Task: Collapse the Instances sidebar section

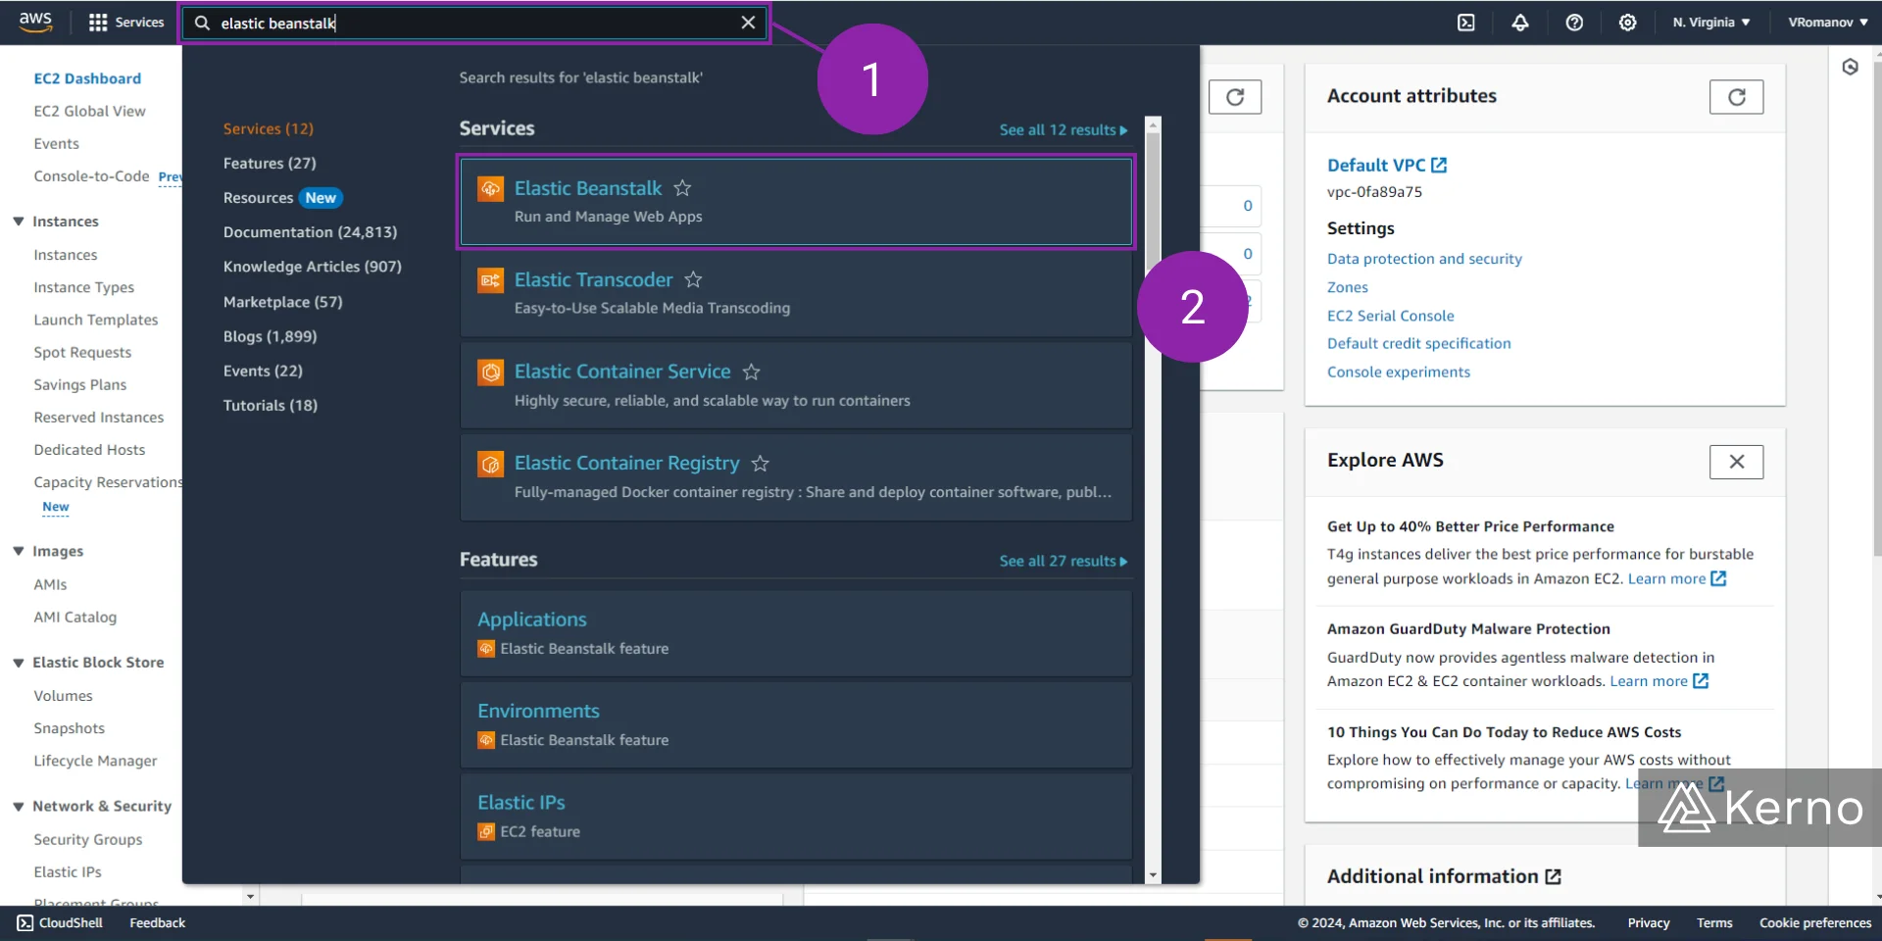Action: (19, 222)
